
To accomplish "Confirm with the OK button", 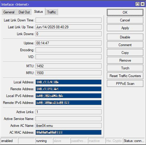I will point(125,13).
